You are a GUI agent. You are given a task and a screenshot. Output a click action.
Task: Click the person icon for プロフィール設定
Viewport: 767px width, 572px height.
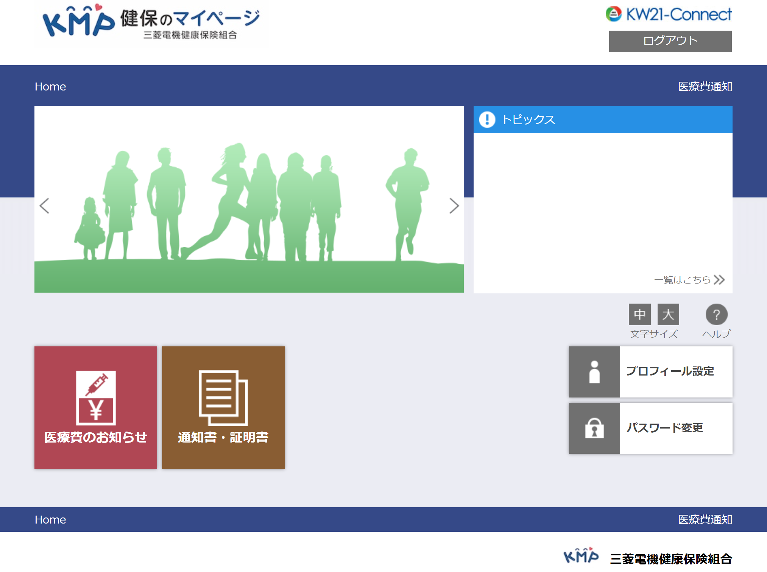(x=594, y=371)
